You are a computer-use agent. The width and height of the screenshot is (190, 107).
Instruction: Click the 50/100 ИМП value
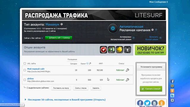point(100,70)
